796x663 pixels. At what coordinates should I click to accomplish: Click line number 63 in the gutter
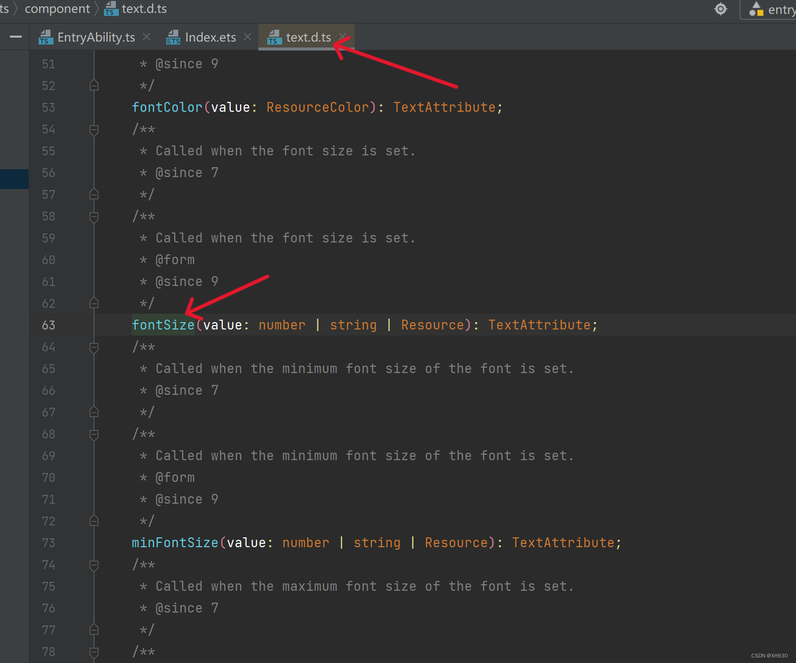click(x=49, y=325)
